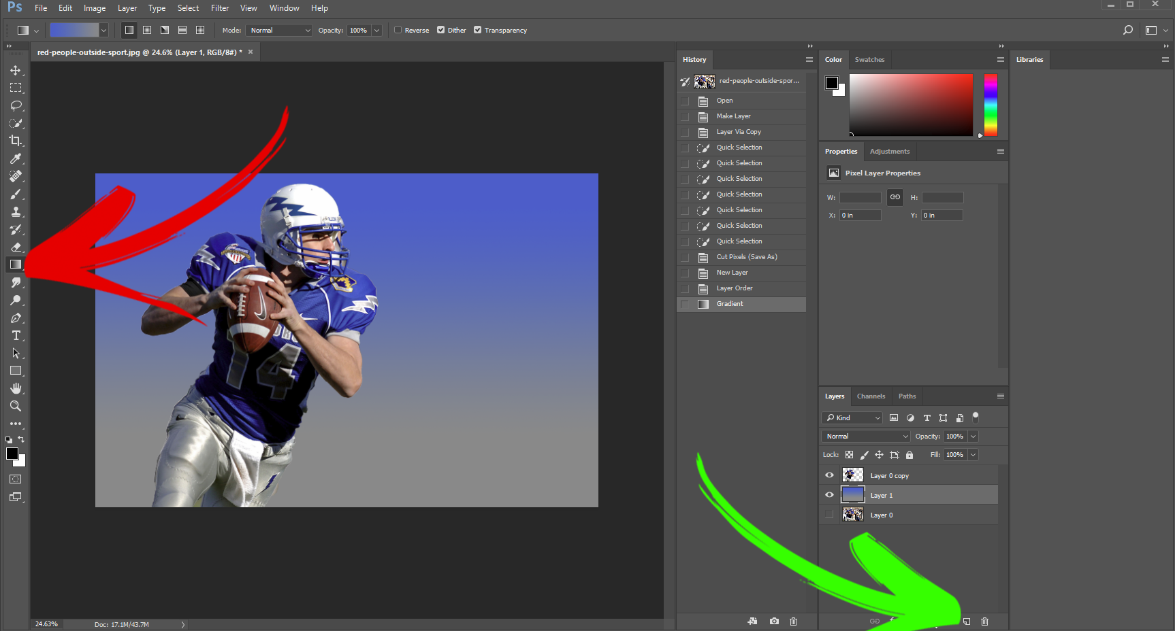Viewport: 1175px width, 631px height.
Task: Select the Spot Healing Brush tool
Action: tap(16, 176)
